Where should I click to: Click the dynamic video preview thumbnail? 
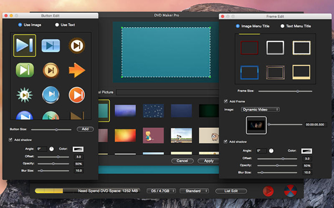256,125
